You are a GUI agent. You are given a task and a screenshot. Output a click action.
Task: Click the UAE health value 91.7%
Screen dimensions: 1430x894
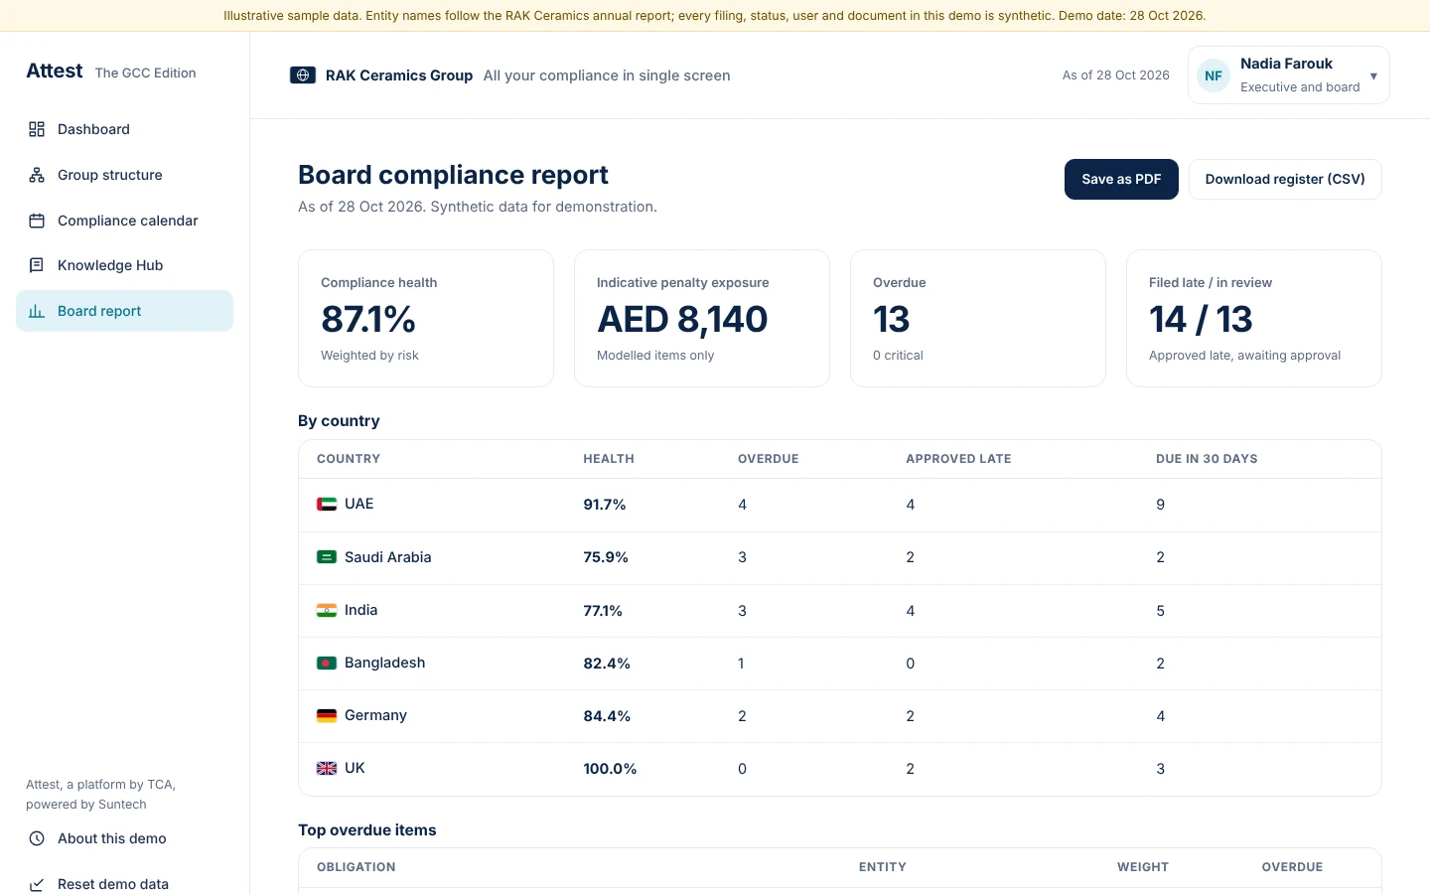pos(605,505)
